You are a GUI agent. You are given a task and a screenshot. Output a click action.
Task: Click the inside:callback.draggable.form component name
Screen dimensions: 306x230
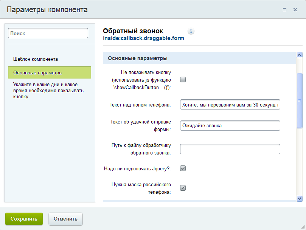point(143,38)
